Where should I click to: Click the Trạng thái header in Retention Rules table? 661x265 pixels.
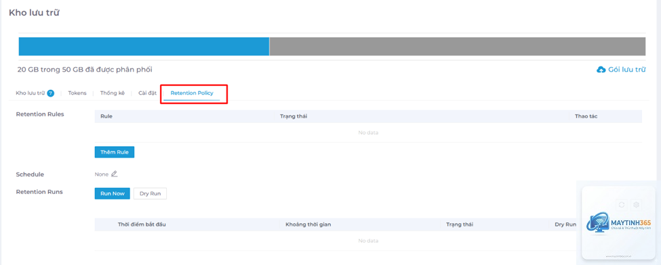click(x=293, y=116)
